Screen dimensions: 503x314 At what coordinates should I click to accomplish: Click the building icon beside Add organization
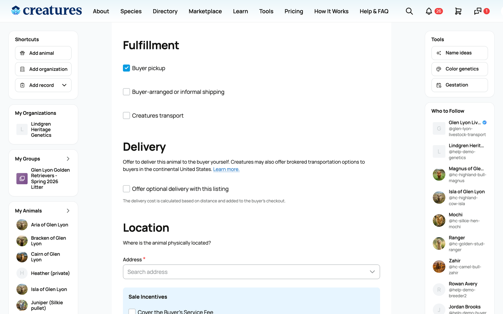(x=22, y=69)
